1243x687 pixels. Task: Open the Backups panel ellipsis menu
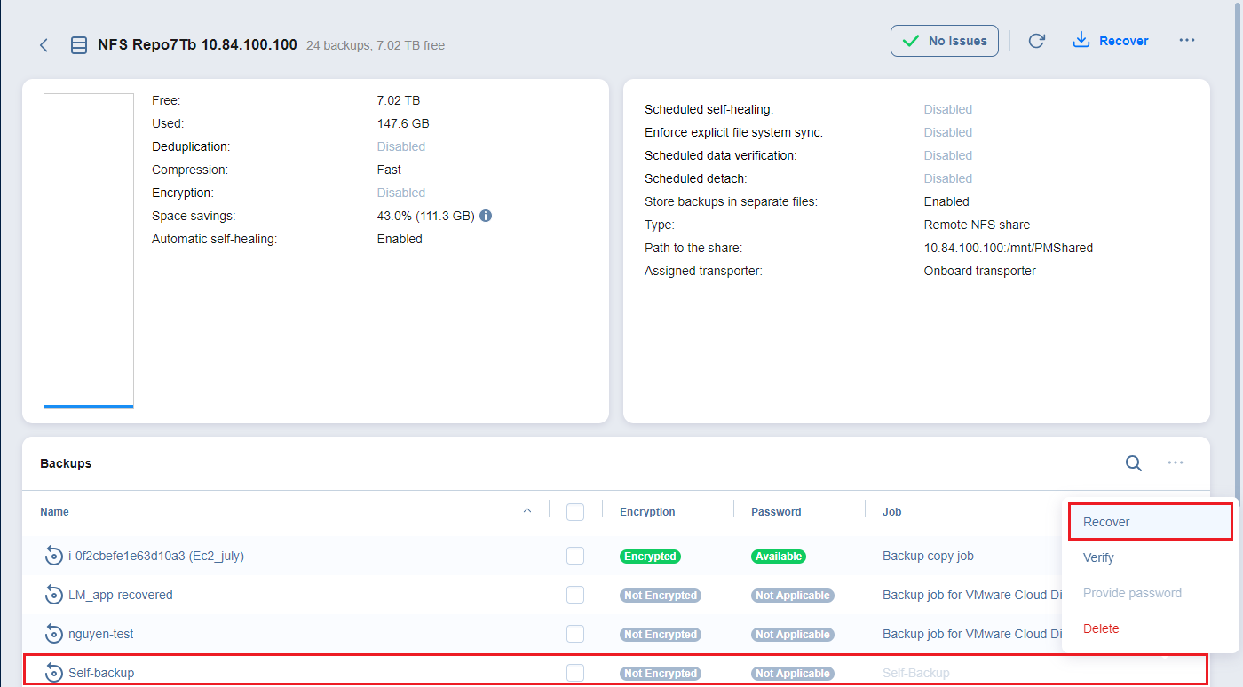(1176, 462)
